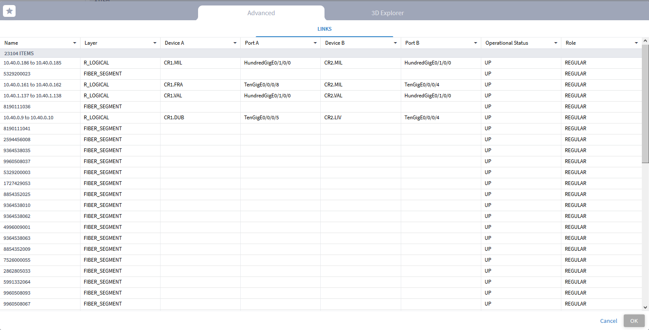Select link row 5991332064
Image resolution: width=649 pixels, height=330 pixels.
click(321, 282)
